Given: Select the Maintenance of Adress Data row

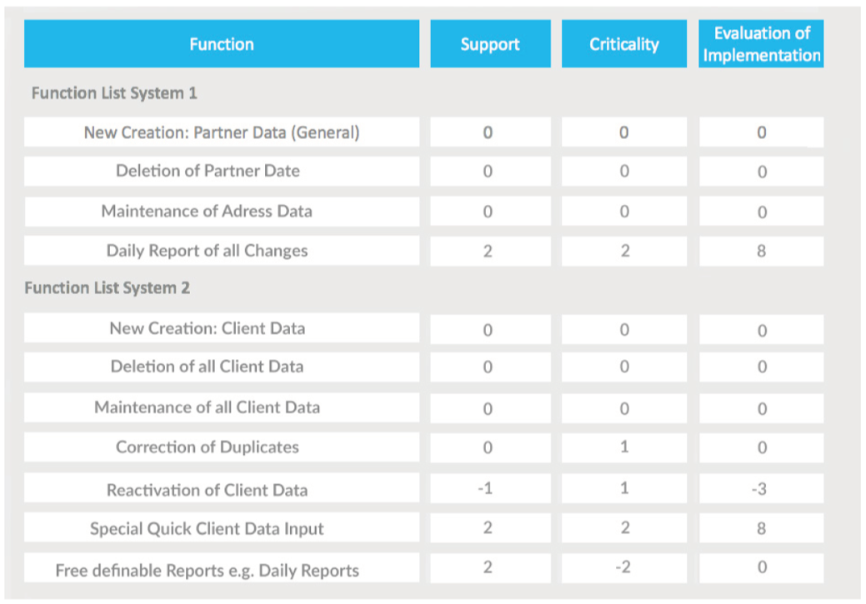Looking at the screenshot, I should point(221,211).
